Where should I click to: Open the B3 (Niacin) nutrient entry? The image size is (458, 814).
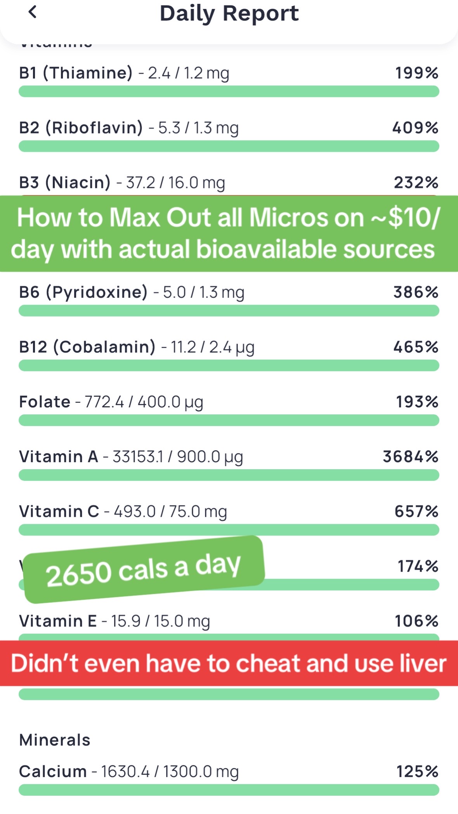coord(229,183)
